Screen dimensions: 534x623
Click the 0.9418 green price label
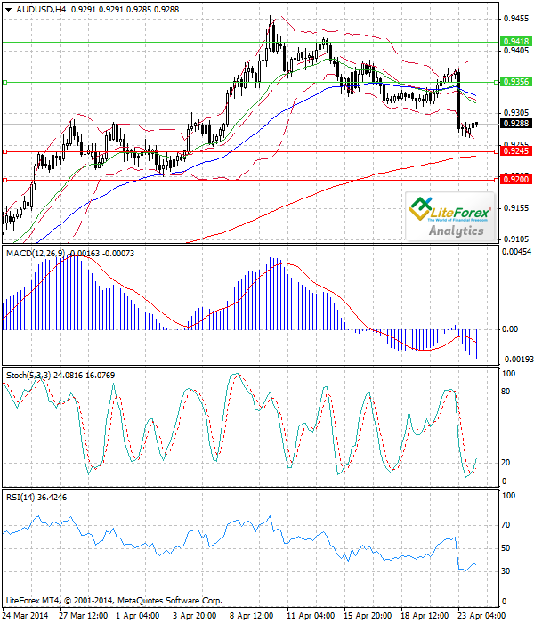pos(516,42)
